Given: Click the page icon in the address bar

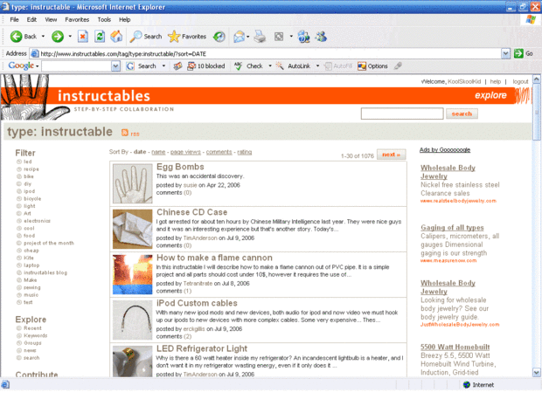Looking at the screenshot, I should click(x=35, y=53).
